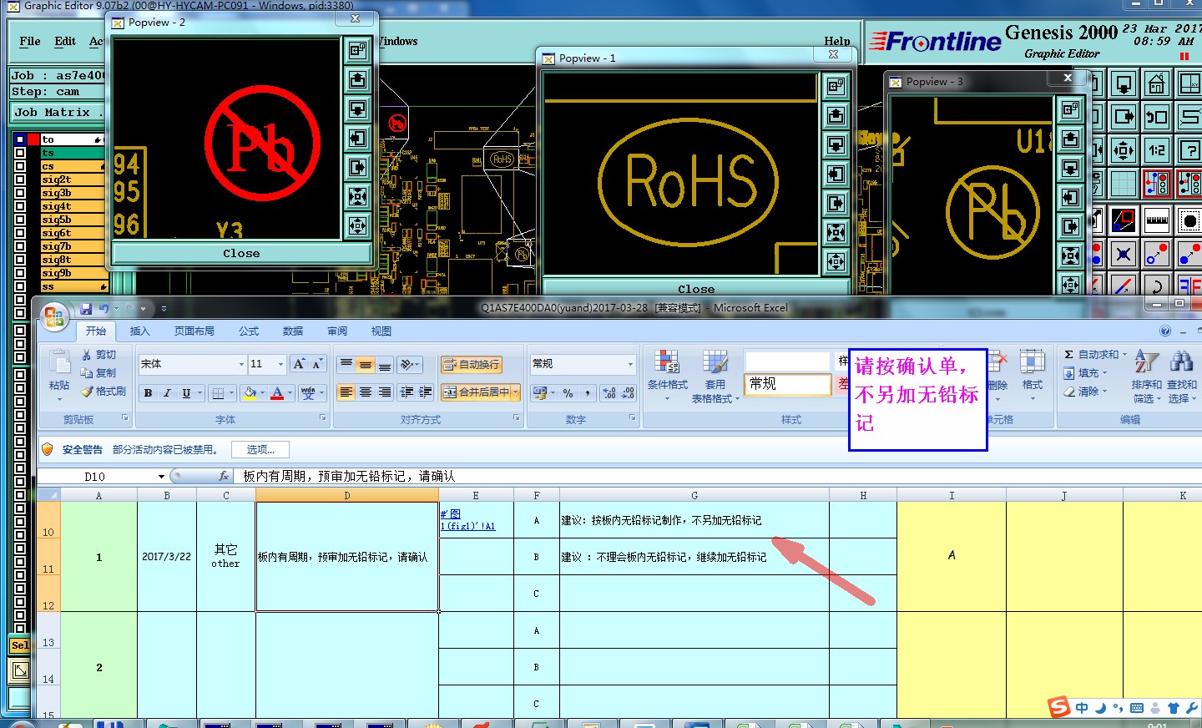1202x728 pixels.
Task: Toggle display checkbox for layer 'ss'
Action: pyautogui.click(x=20, y=286)
